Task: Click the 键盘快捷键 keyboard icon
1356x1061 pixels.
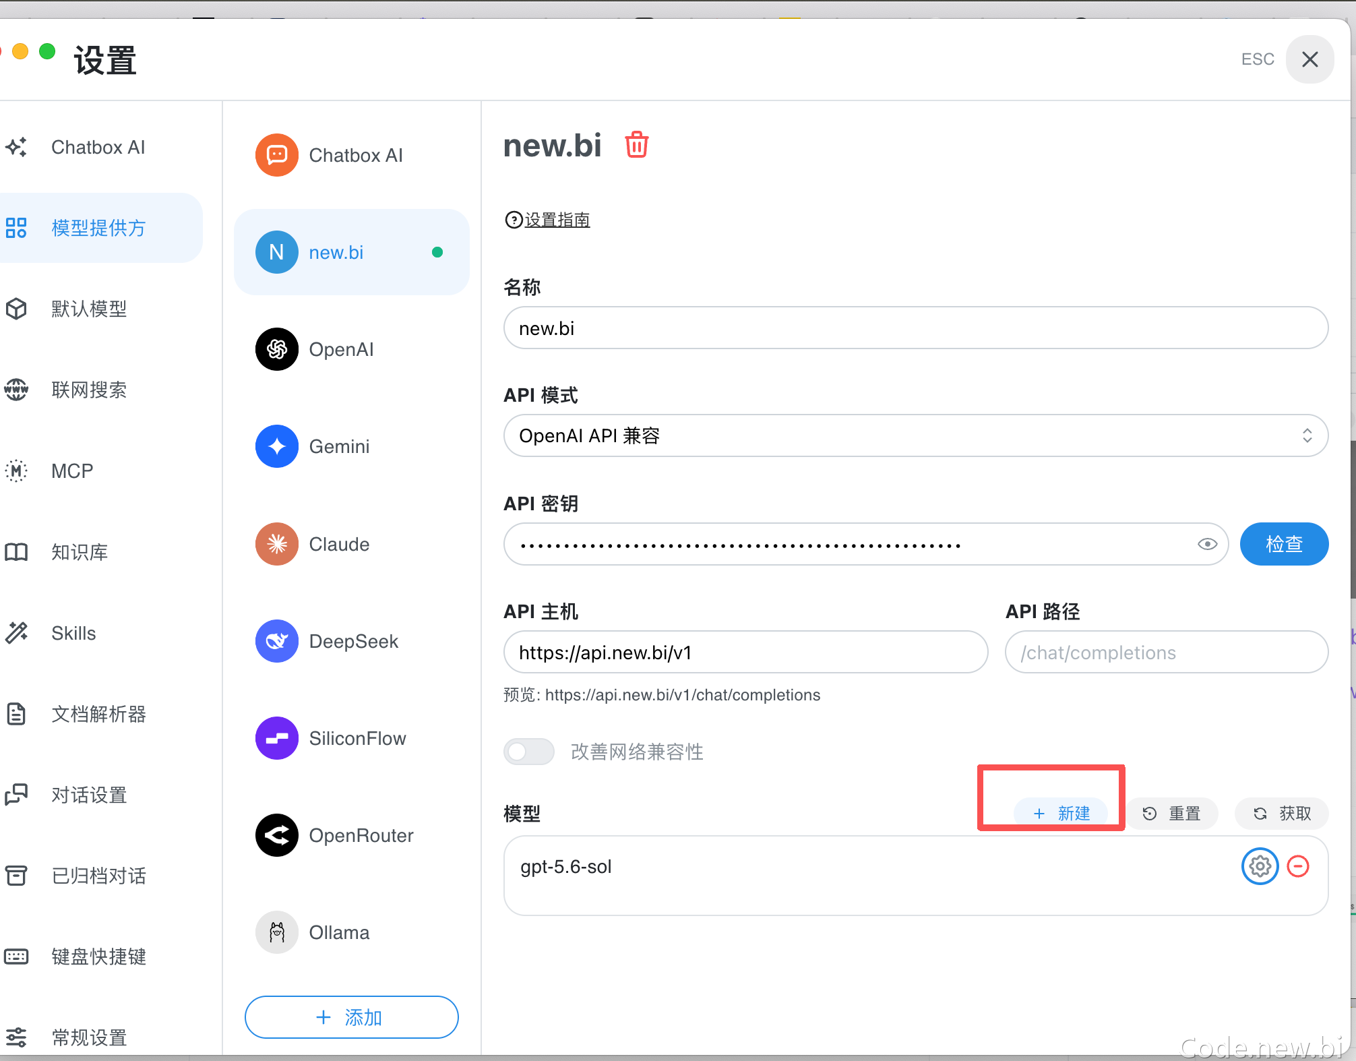Action: click(16, 957)
